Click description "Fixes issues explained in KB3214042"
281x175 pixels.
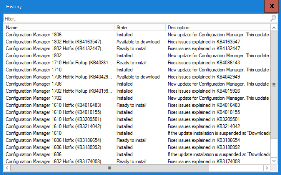(x=204, y=126)
